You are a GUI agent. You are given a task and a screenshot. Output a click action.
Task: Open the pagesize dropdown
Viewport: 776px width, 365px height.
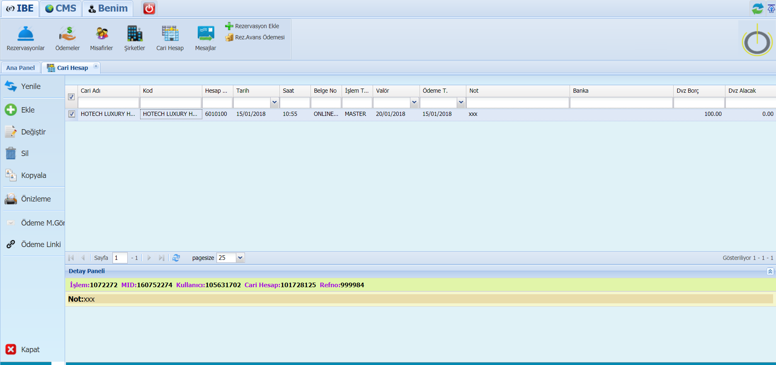click(x=240, y=258)
